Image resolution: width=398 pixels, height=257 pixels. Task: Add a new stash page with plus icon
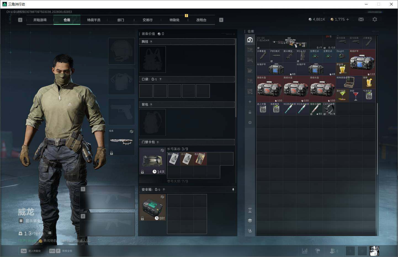click(250, 102)
